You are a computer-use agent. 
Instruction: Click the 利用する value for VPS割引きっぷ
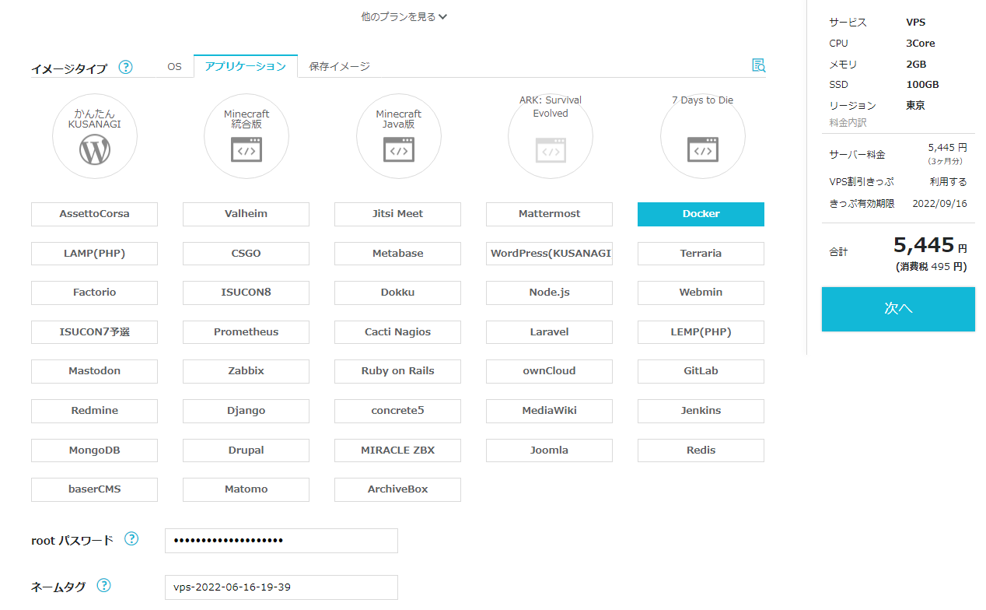pos(949,182)
